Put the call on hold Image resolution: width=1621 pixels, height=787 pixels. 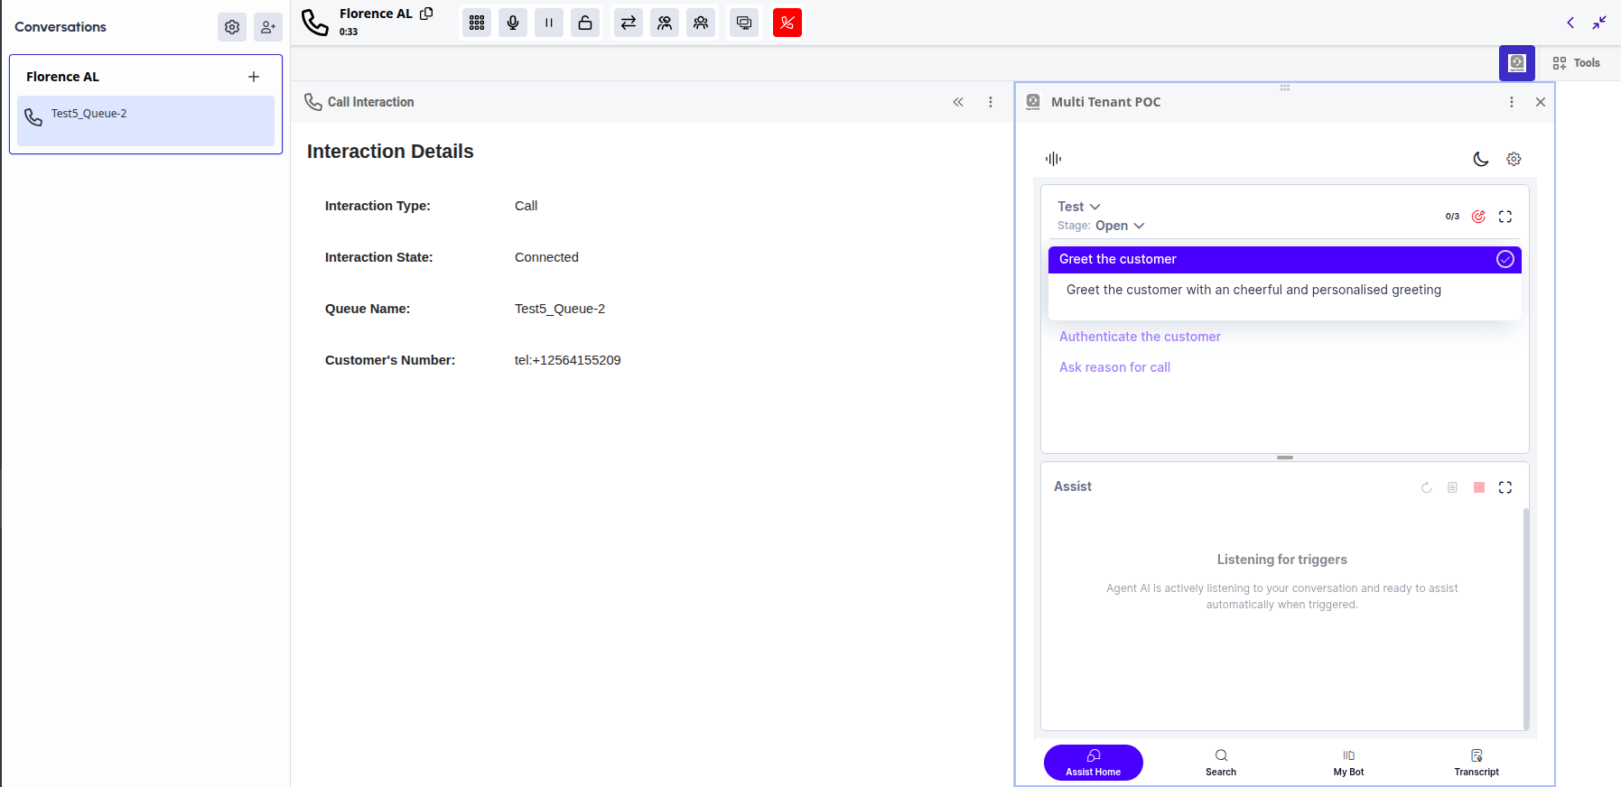pos(549,23)
